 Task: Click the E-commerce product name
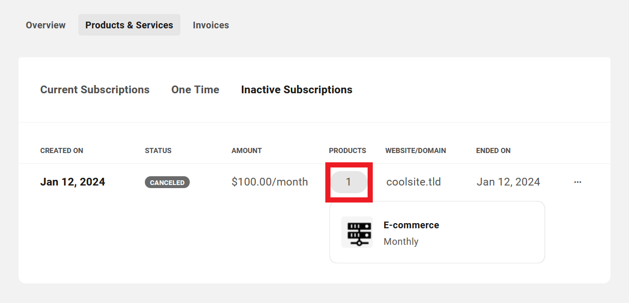click(411, 225)
